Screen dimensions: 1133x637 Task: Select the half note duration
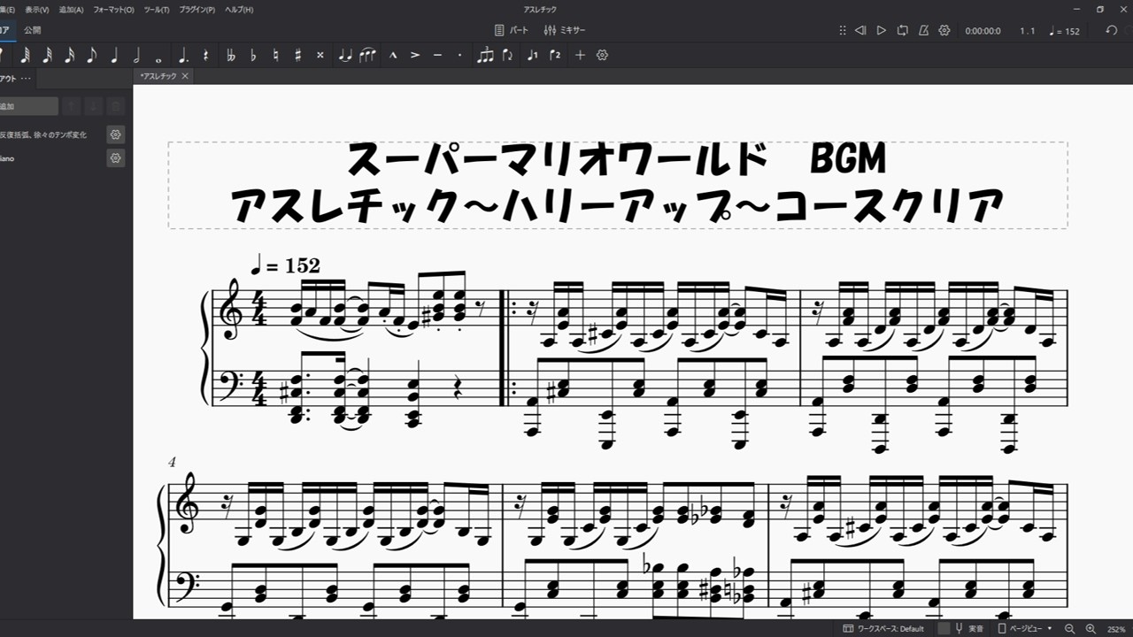(136, 55)
